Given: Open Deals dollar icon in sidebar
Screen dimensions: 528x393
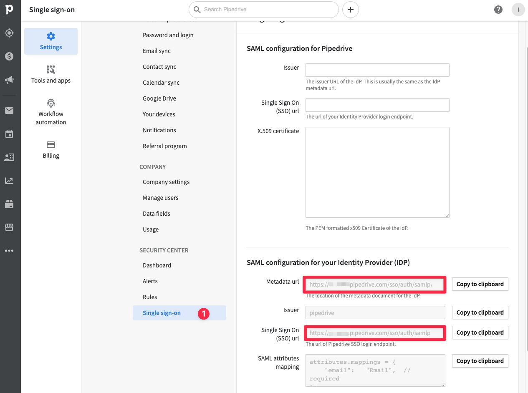Looking at the screenshot, I should click(9, 56).
